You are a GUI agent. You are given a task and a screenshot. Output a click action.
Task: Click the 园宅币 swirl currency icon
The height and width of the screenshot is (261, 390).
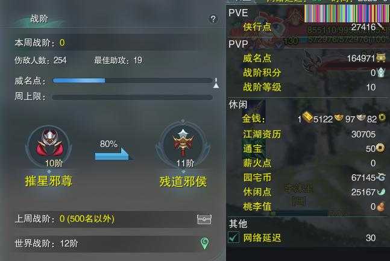[x=381, y=177]
